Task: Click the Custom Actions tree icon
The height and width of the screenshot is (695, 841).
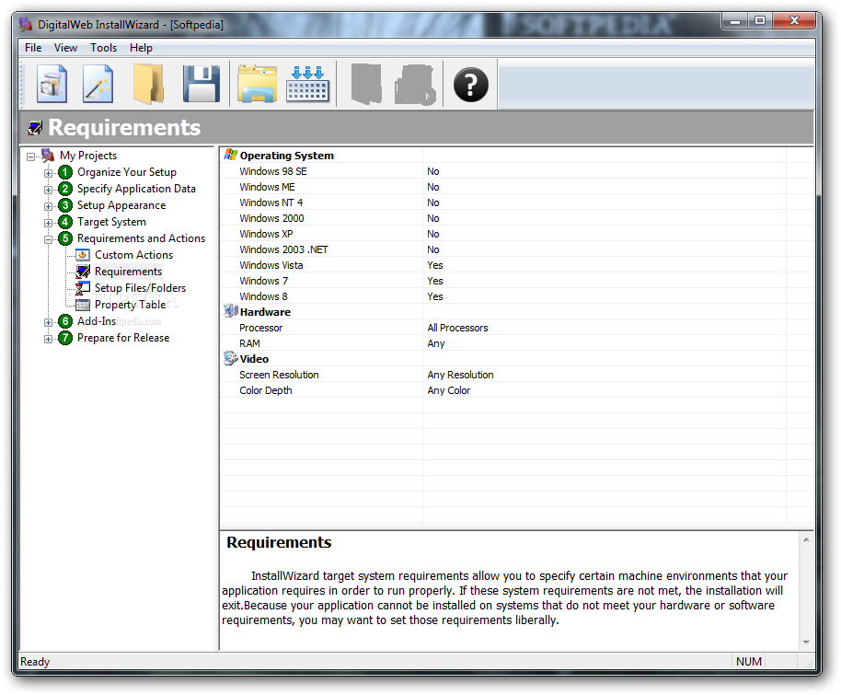Action: click(x=83, y=255)
